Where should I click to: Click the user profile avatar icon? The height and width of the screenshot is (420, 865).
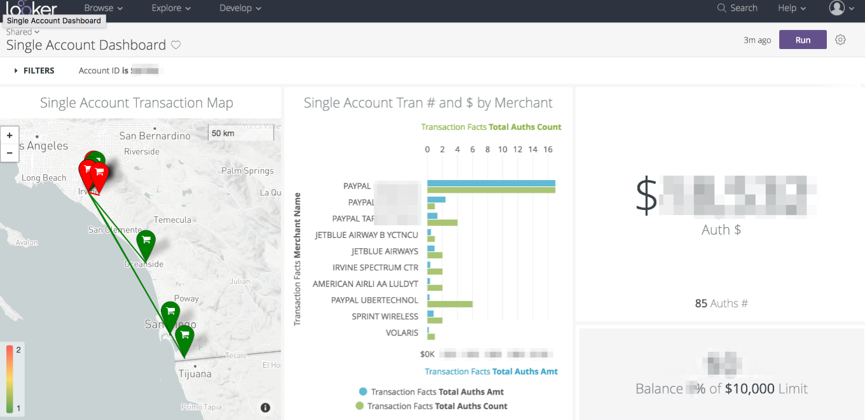pyautogui.click(x=836, y=8)
